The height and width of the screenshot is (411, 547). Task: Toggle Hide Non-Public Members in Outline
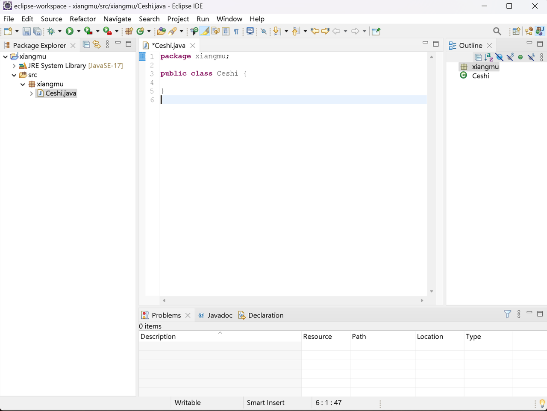click(x=521, y=57)
